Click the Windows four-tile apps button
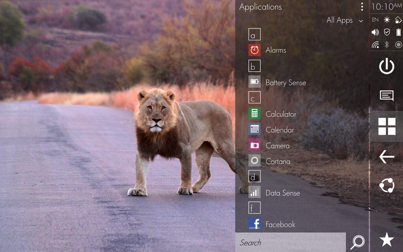Image resolution: width=403 pixels, height=252 pixels. tap(386, 126)
